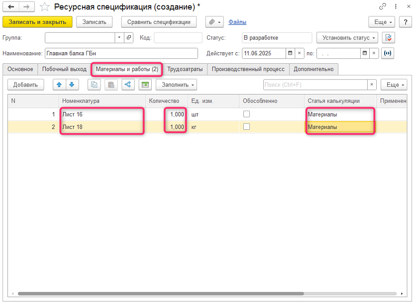
Task: Switch to the 'Трудозатраты' tab
Action: tap(185, 69)
